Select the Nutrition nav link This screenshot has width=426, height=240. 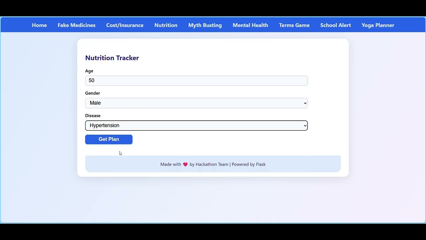pos(166,25)
